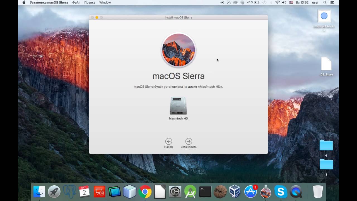
Task: Open the Trash in the Dock
Action: click(x=318, y=192)
